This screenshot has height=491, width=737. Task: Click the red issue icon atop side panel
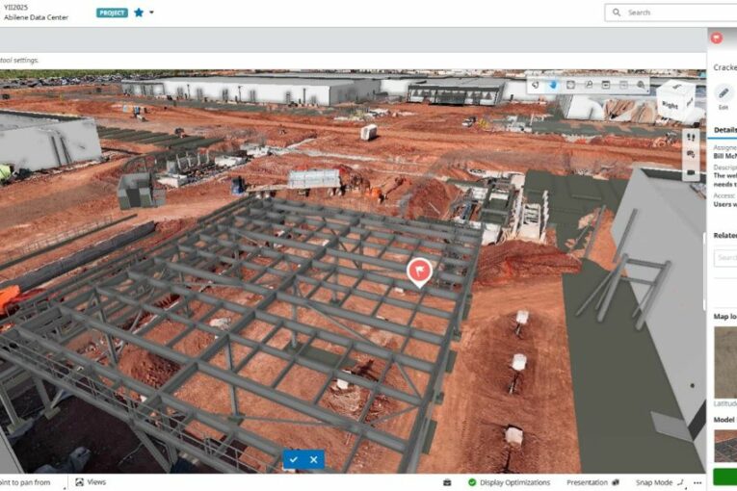pos(717,39)
